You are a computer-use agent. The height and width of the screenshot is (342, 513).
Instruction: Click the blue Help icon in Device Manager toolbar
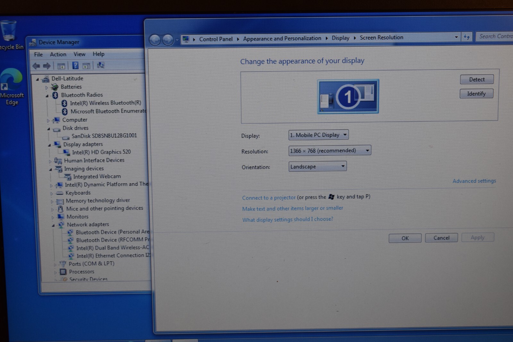pos(75,66)
